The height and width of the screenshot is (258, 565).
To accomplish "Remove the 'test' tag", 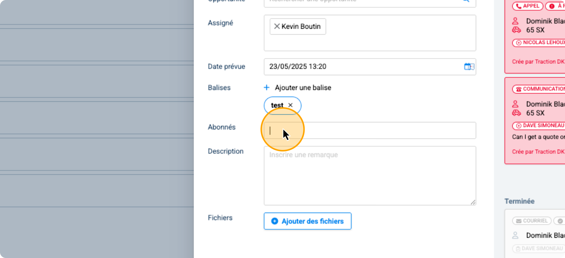I will click(291, 105).
